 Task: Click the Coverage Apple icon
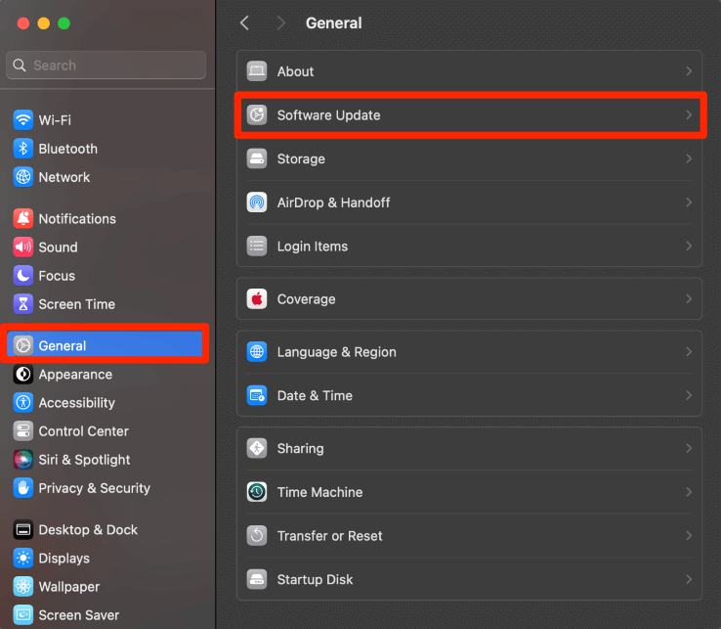[x=257, y=299]
